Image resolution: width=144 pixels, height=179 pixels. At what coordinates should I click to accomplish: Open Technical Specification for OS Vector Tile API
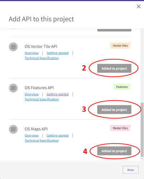[x=42, y=58]
